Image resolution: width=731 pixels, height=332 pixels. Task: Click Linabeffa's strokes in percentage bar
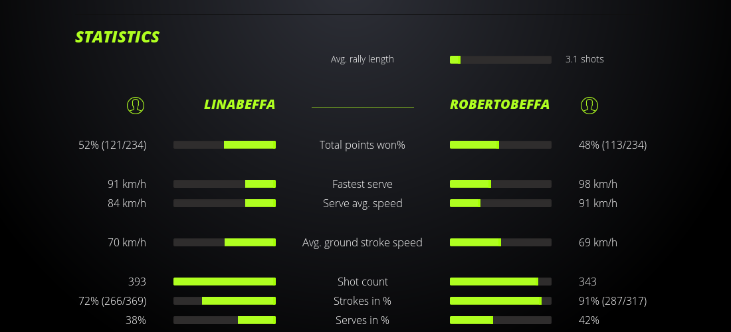[x=225, y=301]
